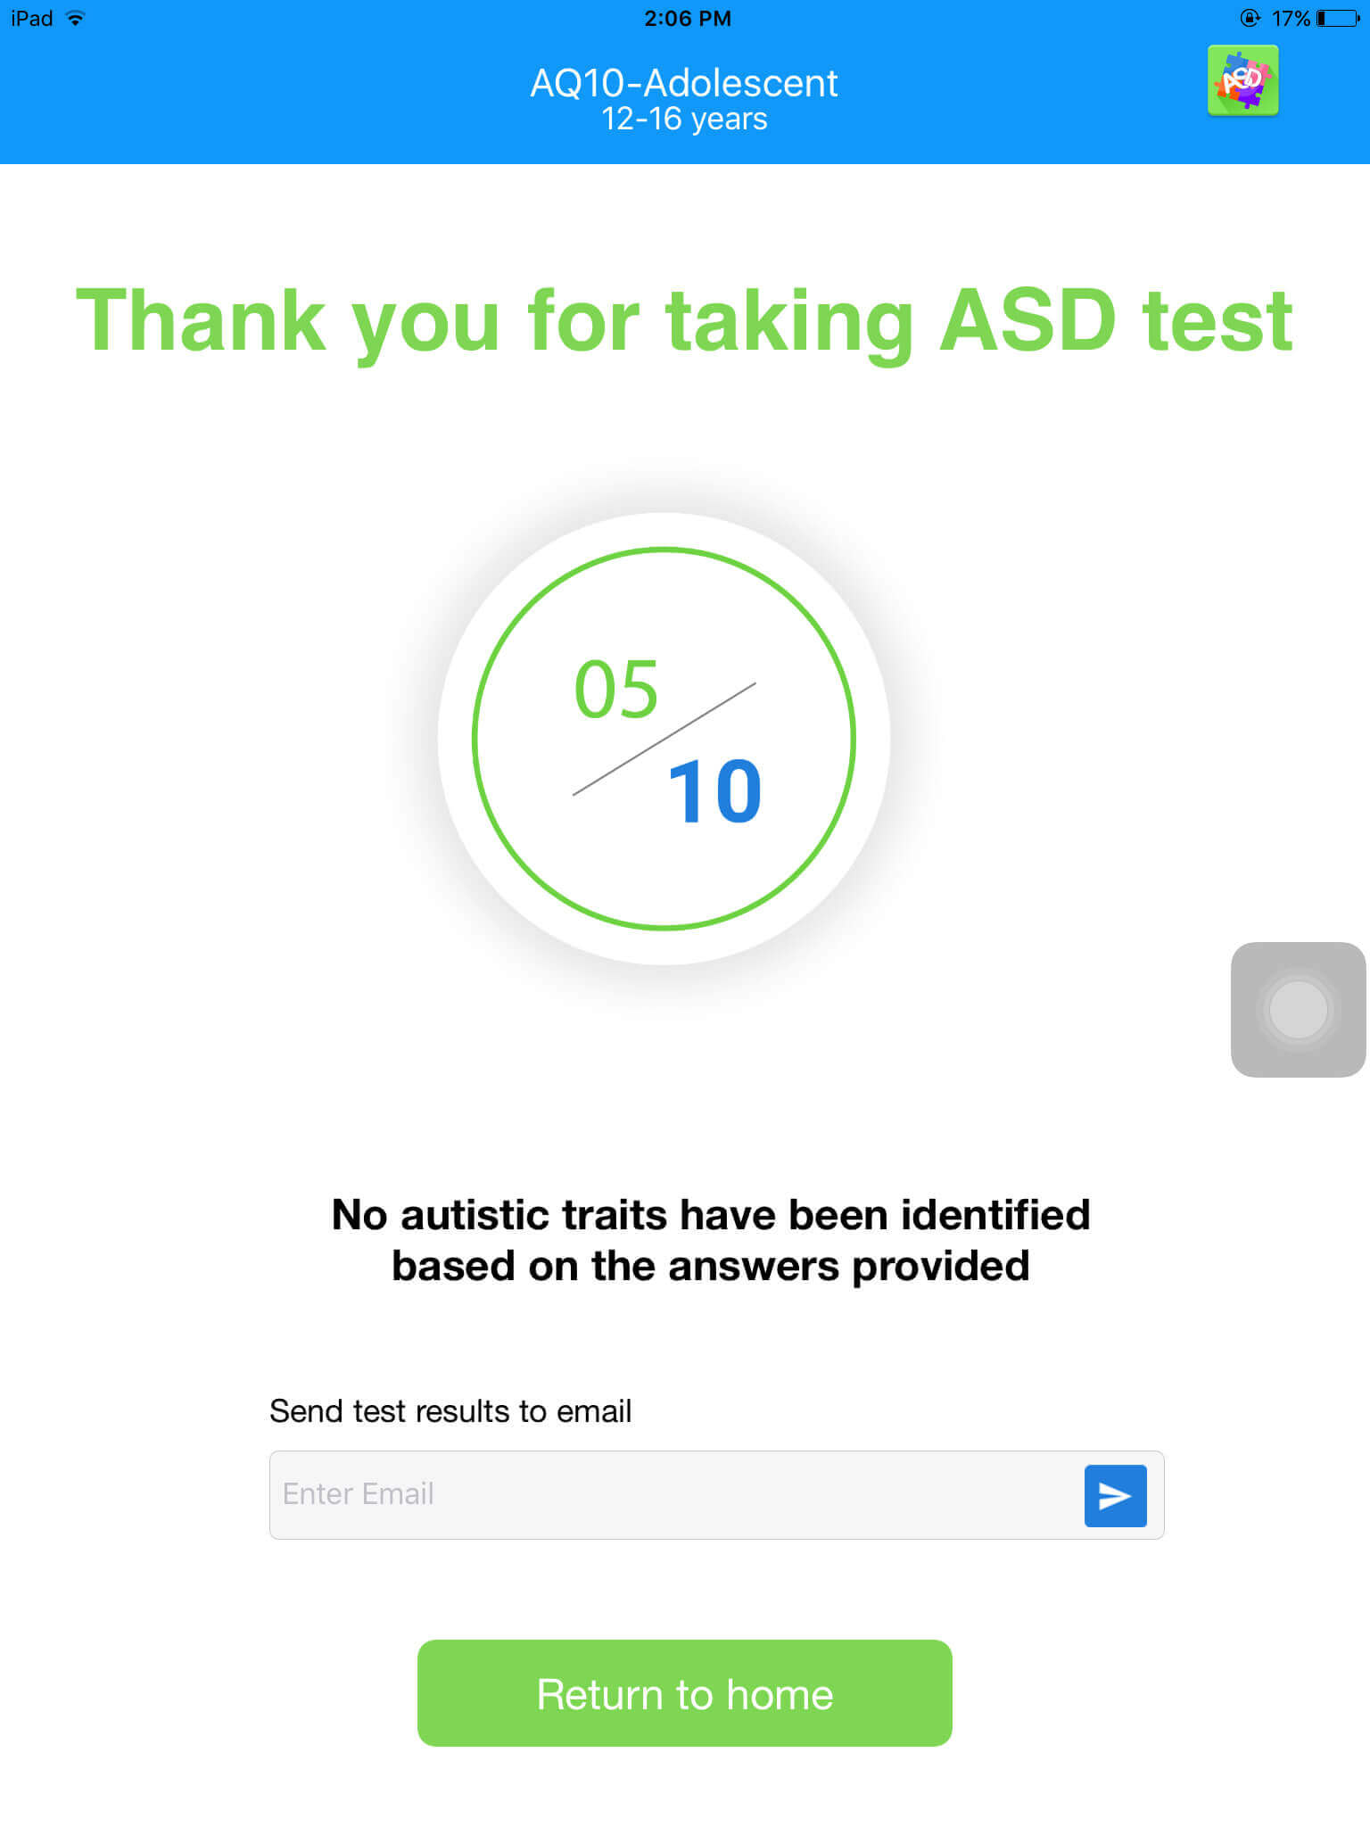Tap the diagonal score divider line
The height and width of the screenshot is (1827, 1370).
664,740
